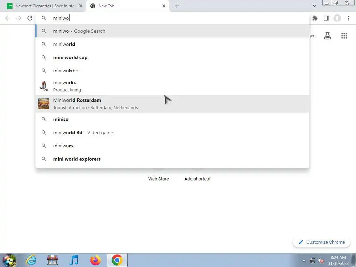Select the New Tab tab
This screenshot has height=267, width=356.
pyautogui.click(x=128, y=6)
